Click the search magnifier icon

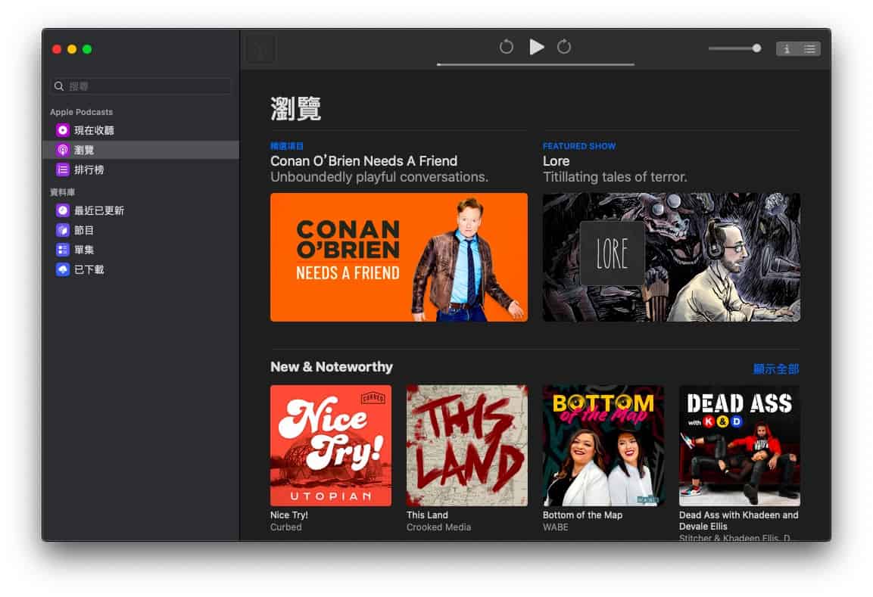[59, 86]
